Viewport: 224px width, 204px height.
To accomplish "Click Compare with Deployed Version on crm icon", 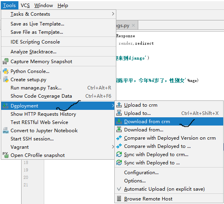I will [x=119, y=138].
